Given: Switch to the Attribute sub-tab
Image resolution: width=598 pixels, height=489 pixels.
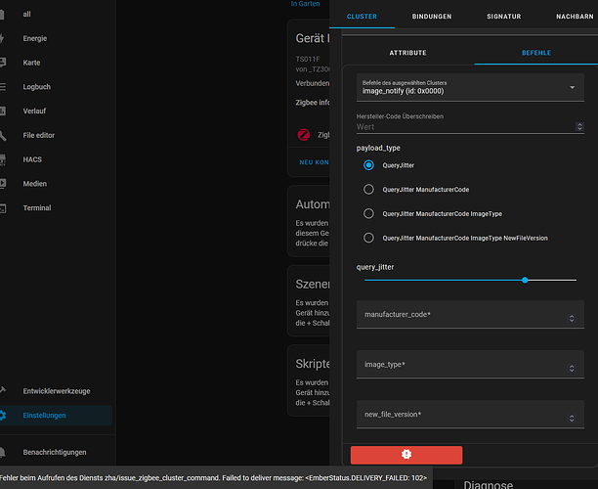Looking at the screenshot, I should [407, 52].
